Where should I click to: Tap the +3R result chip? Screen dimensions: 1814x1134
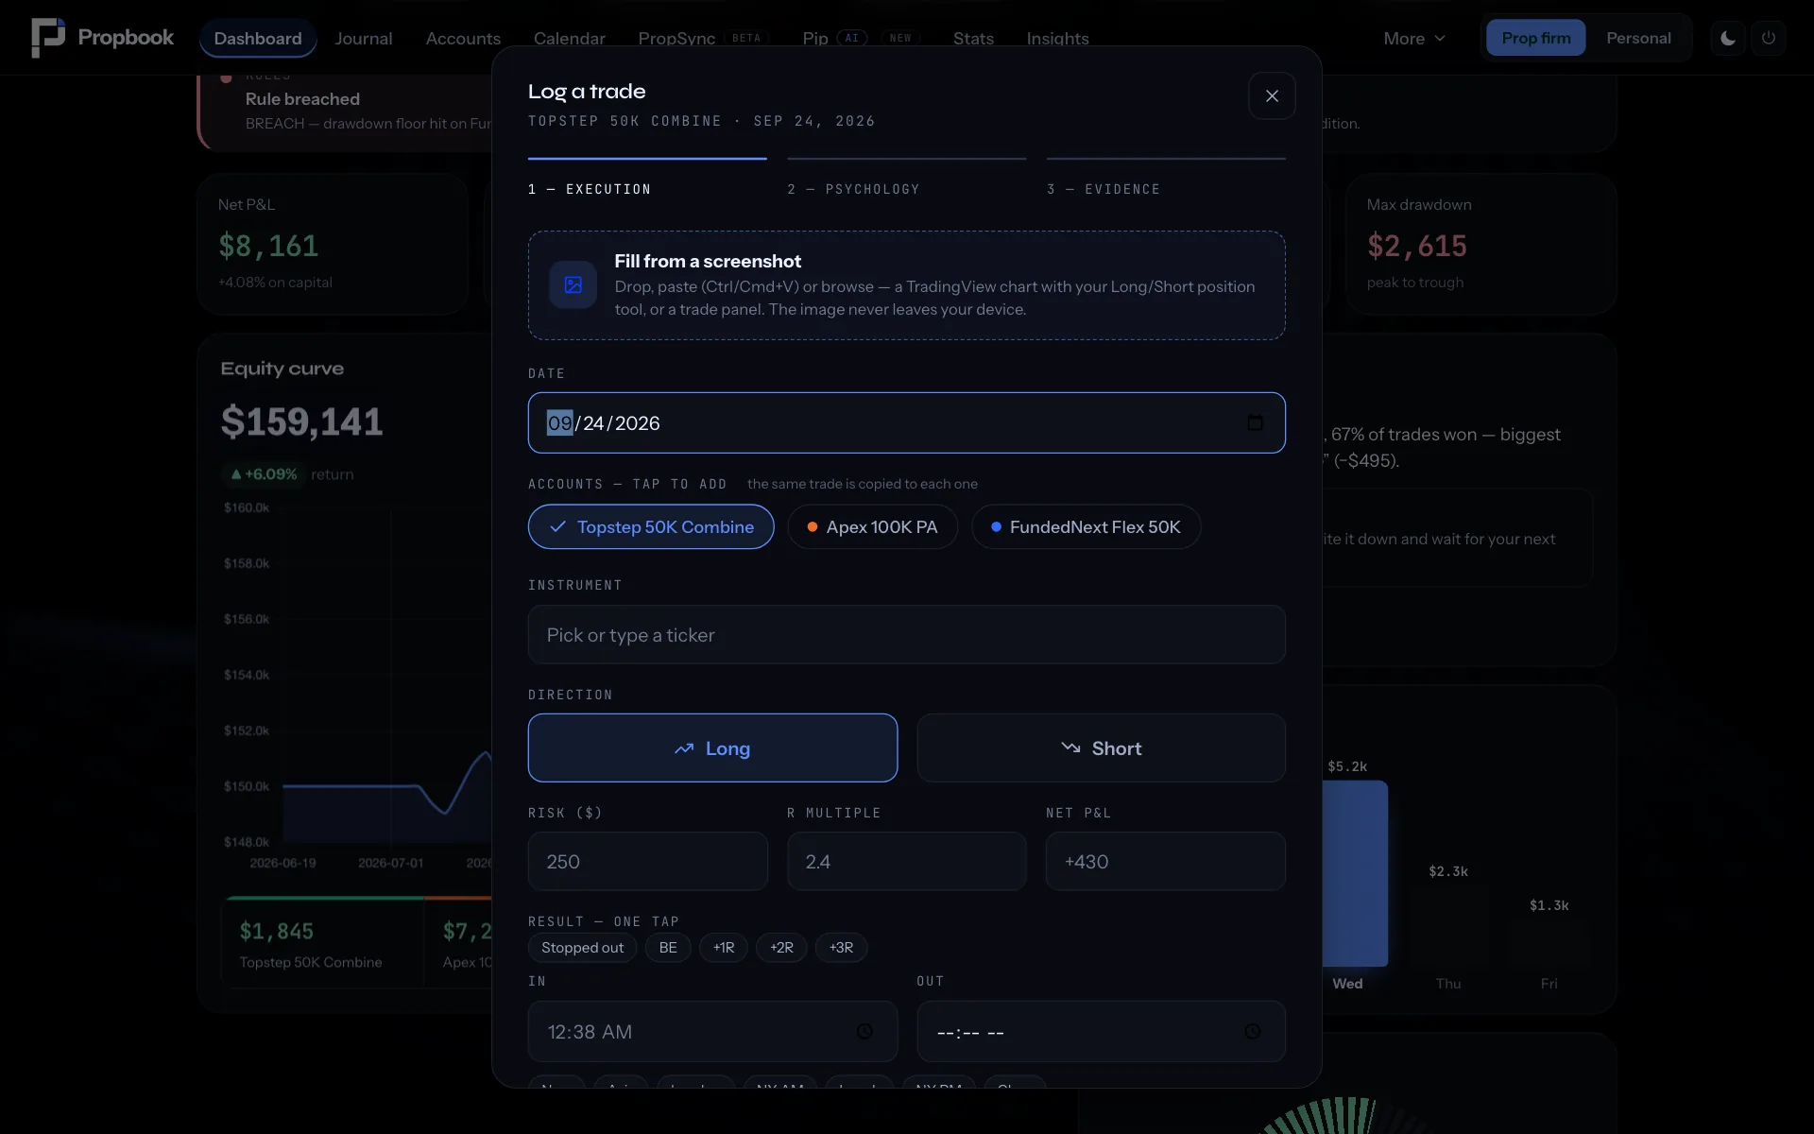tap(841, 947)
